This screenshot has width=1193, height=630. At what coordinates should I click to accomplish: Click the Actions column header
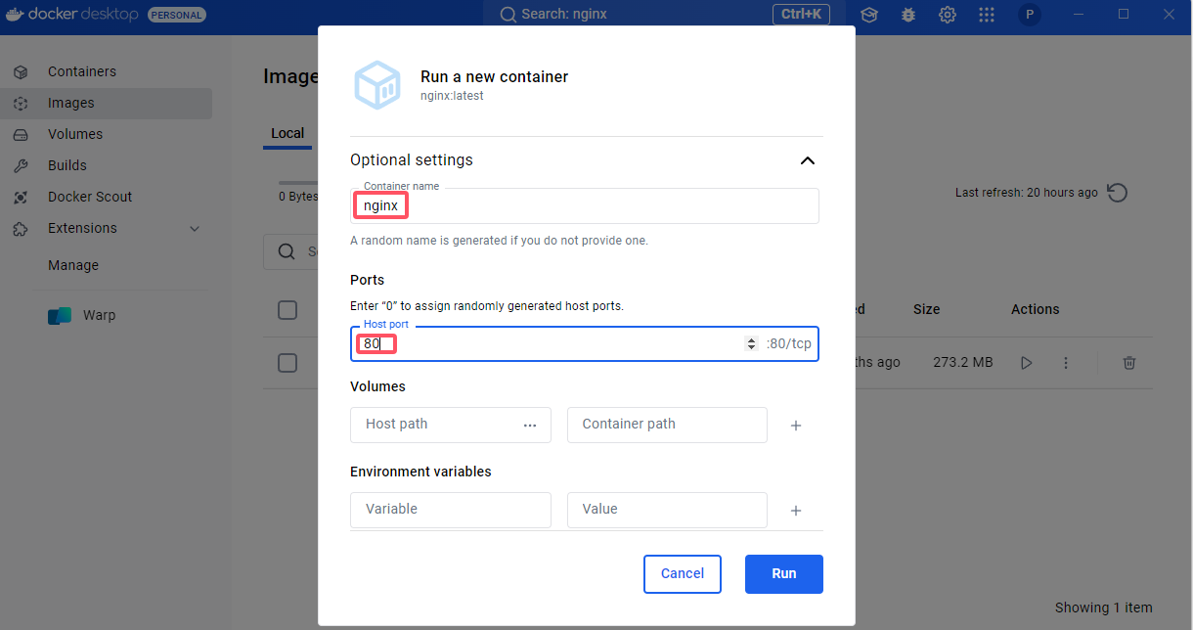[x=1035, y=309]
